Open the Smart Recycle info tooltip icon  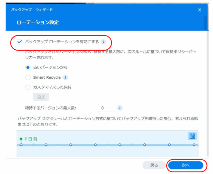65,77
